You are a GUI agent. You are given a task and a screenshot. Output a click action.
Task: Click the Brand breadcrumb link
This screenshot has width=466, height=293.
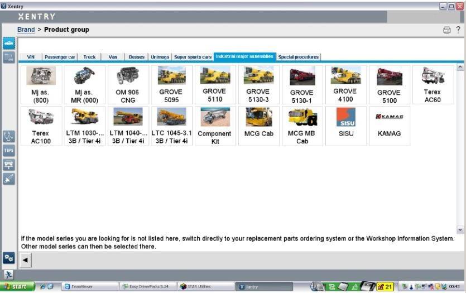click(26, 30)
